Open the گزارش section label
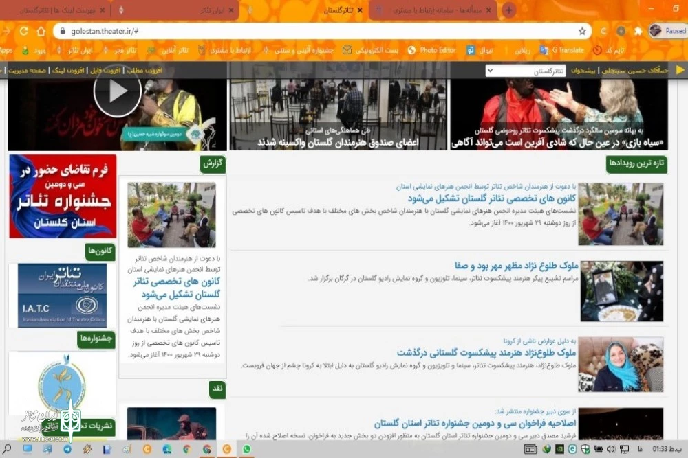 click(213, 163)
